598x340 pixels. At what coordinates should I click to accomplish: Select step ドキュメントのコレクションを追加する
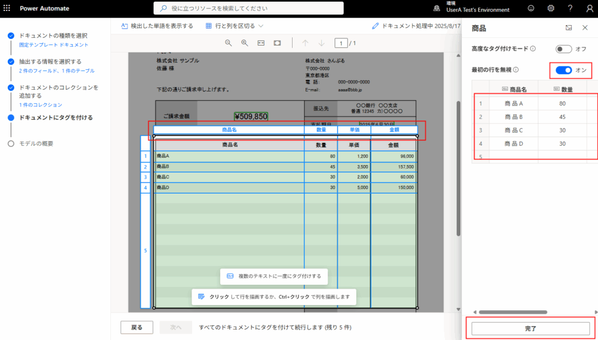click(x=59, y=92)
